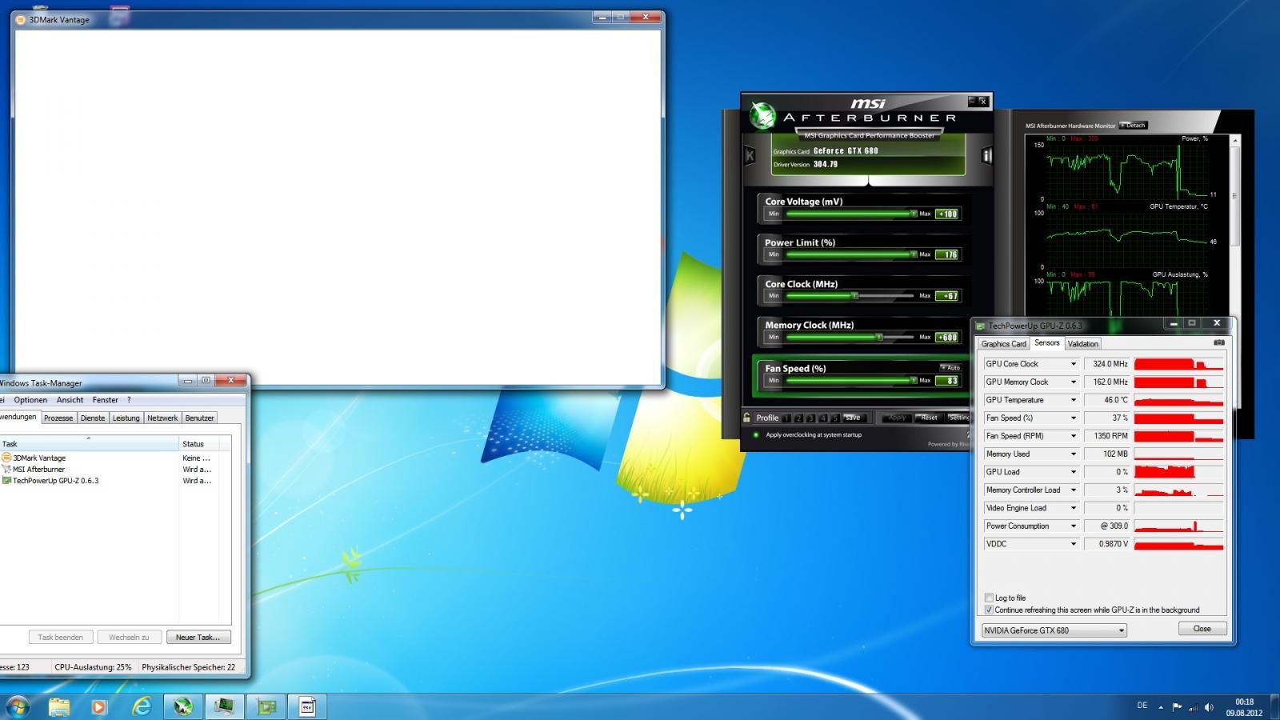Screen dimensions: 1280x720
Task: Open the Prozesse tab in Task Manager
Action: tap(58, 418)
